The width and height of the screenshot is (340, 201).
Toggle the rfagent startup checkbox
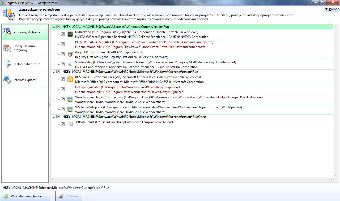tap(63, 54)
